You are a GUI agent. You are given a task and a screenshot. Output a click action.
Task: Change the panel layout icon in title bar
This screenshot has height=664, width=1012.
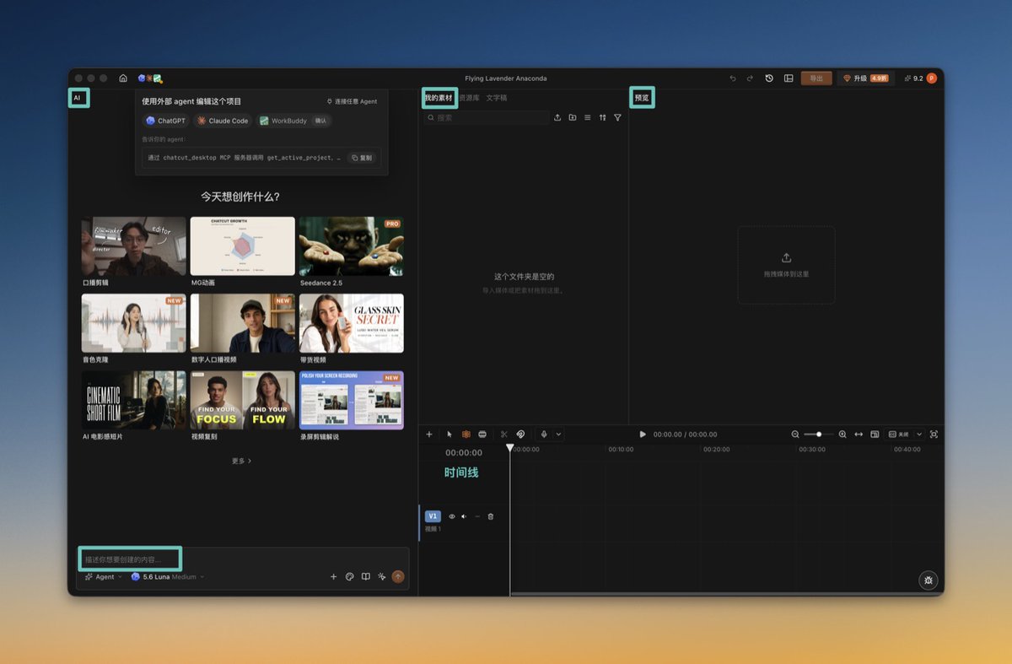(x=789, y=78)
